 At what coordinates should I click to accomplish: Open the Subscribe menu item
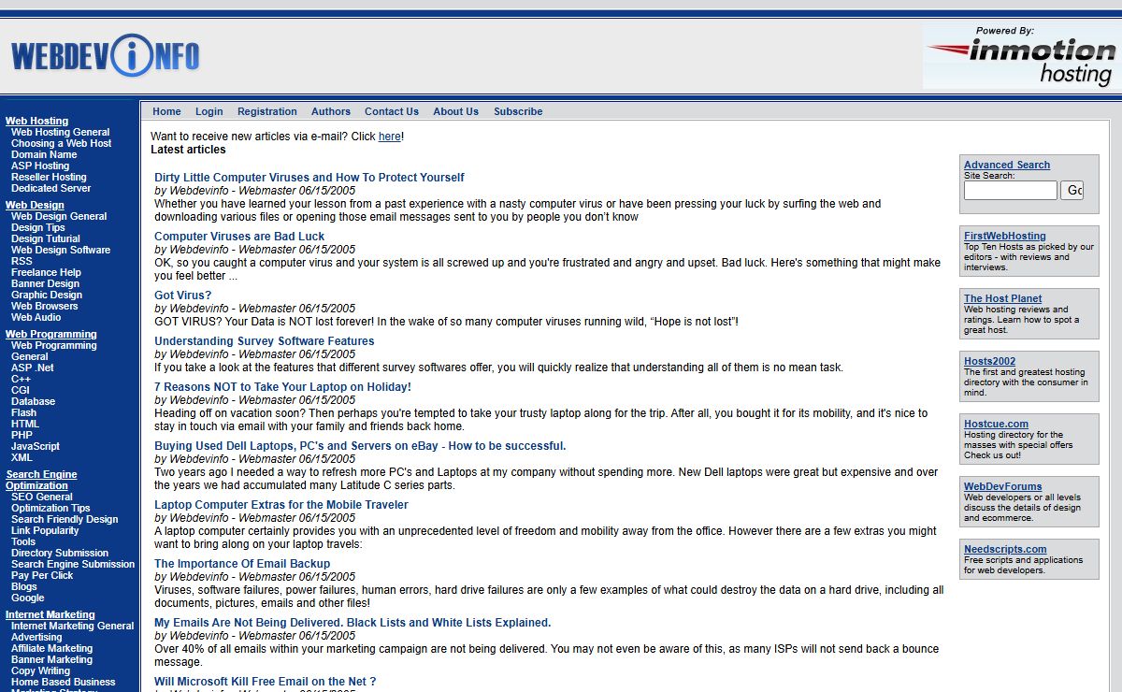[518, 111]
